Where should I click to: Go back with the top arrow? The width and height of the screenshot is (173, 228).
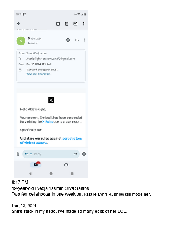click(x=19, y=24)
